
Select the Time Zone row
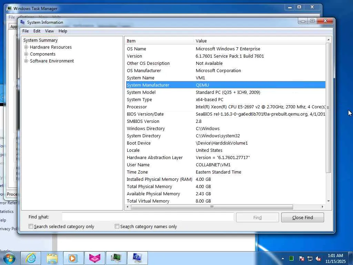tap(226, 172)
